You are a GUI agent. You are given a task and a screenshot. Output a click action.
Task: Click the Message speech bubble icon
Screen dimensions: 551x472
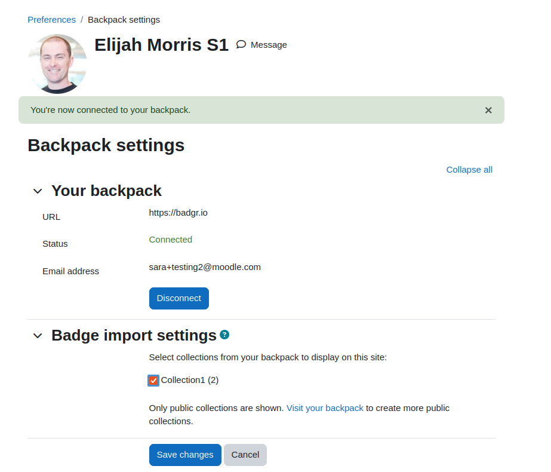[x=241, y=44]
